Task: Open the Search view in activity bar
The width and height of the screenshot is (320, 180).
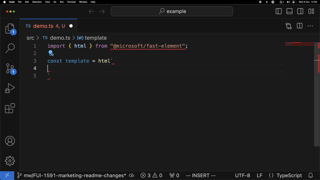Action: click(10, 48)
